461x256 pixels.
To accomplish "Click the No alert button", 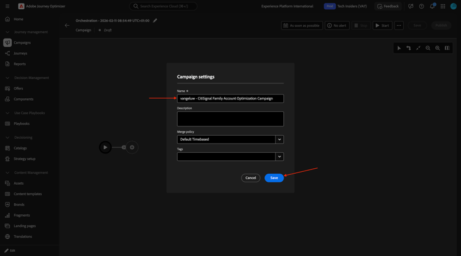I will (x=337, y=26).
